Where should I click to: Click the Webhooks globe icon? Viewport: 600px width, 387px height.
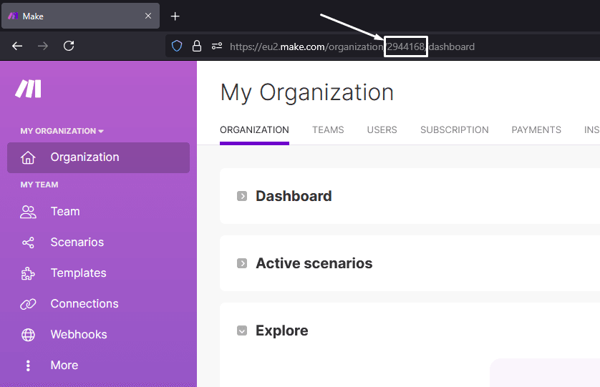28,335
